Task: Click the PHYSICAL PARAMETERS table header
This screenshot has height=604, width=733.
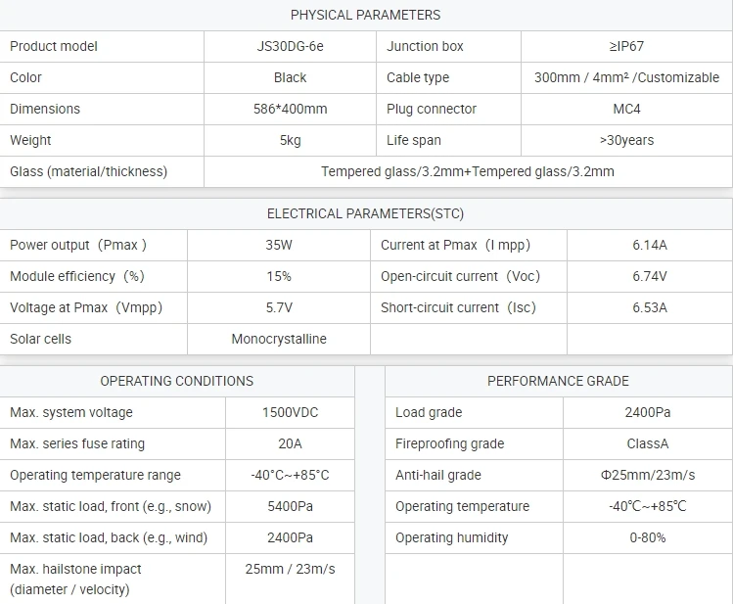Action: (x=366, y=15)
